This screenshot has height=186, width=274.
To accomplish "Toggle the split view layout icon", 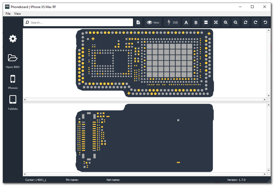I will click(206, 23).
